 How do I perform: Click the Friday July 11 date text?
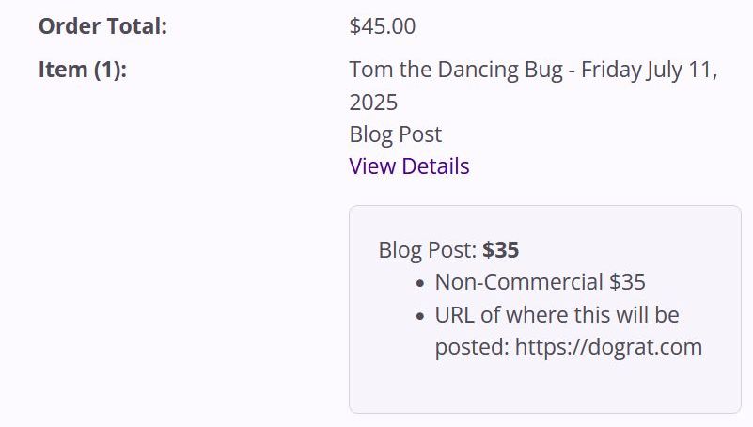(649, 70)
